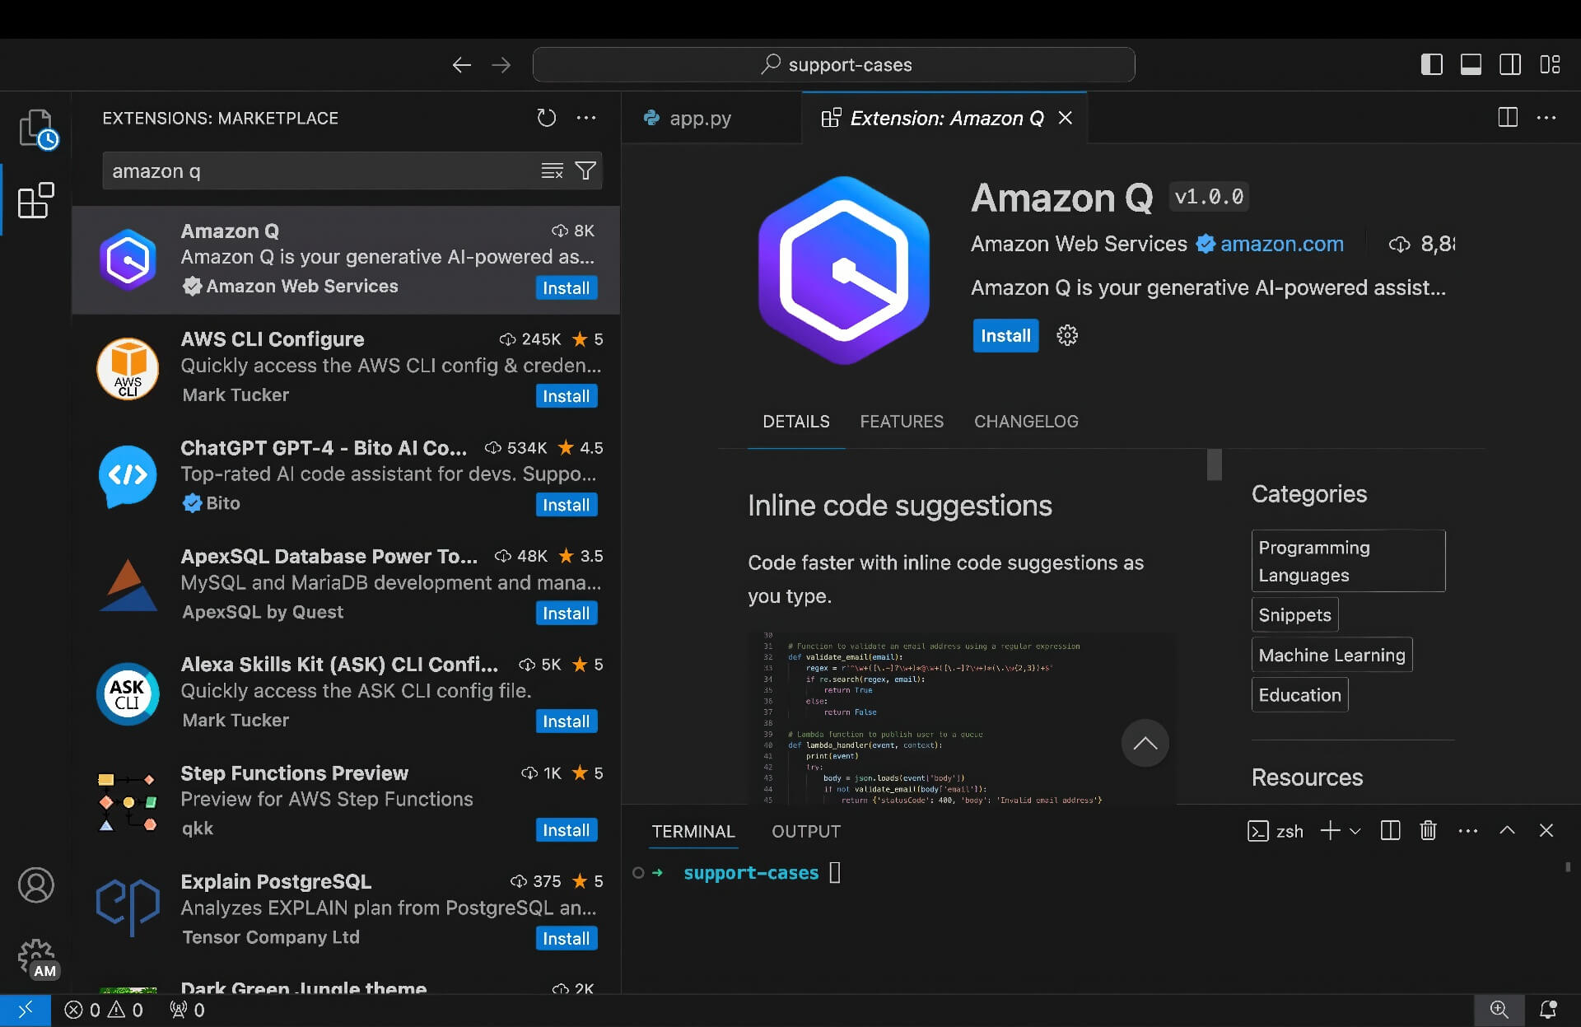The image size is (1581, 1027).
Task: Switch to the FEATURES tab
Action: pyautogui.click(x=902, y=422)
